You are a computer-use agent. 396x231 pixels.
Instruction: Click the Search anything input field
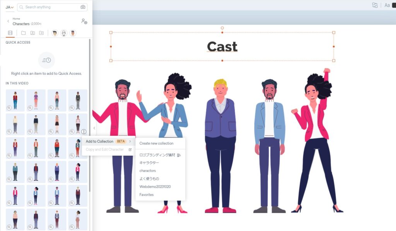(x=50, y=7)
